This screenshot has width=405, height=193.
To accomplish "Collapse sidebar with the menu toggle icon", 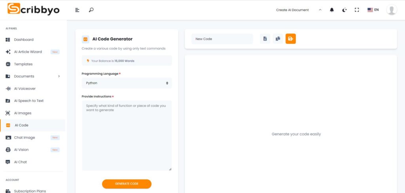I will pos(77,10).
